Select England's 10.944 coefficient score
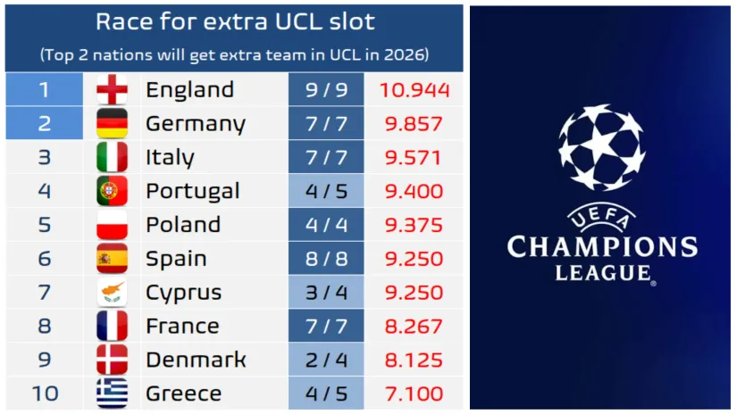Screen dimensions: 737x414 (415, 90)
